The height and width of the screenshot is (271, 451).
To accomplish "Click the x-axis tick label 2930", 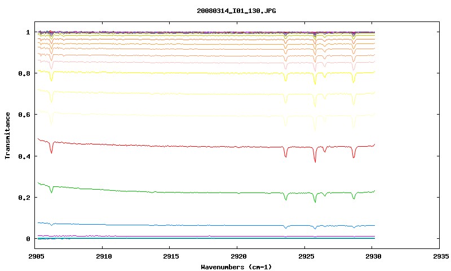I will point(373,256).
